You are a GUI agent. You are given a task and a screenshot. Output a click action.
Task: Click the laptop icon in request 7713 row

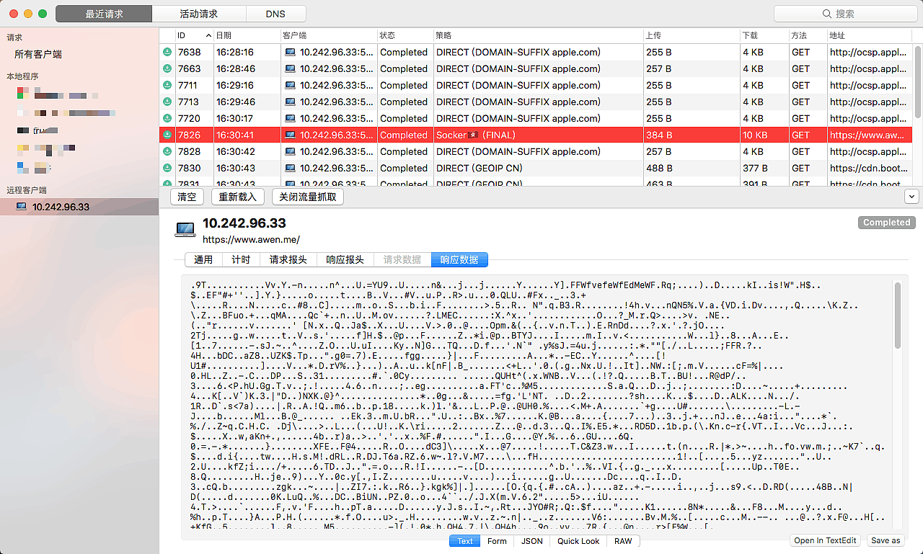click(290, 102)
